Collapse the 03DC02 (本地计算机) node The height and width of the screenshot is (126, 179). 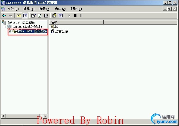[4, 27]
